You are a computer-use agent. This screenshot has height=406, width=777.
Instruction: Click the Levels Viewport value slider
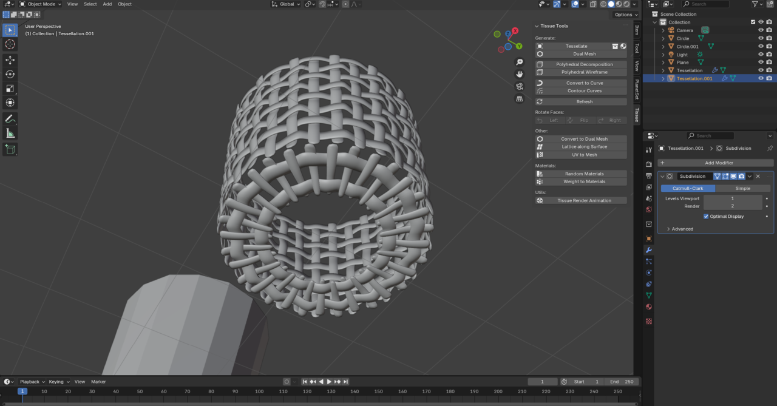732,198
